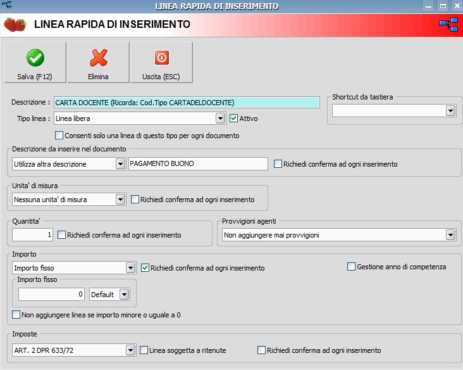Open the 'ART. 2 DPR 633/72' tax dropdown
This screenshot has width=463, height=370.
(130, 350)
